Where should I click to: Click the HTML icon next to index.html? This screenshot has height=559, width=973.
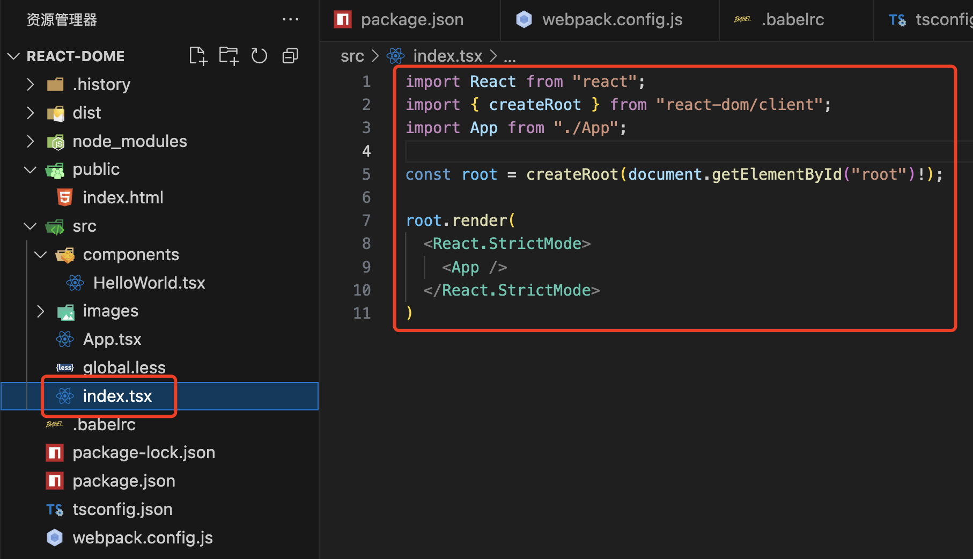point(64,197)
